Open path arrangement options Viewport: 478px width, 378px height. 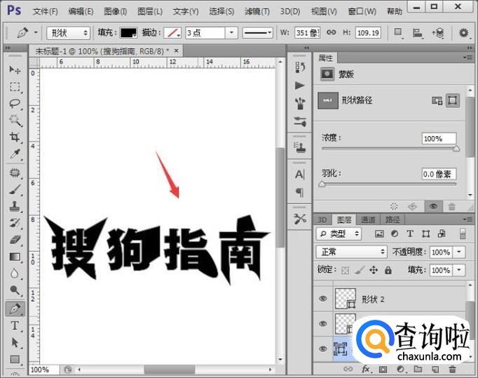pos(438,32)
